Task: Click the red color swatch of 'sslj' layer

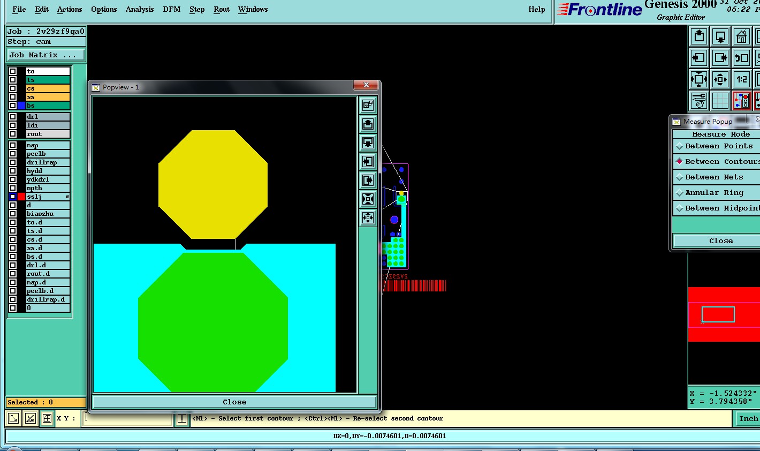Action: pos(21,197)
